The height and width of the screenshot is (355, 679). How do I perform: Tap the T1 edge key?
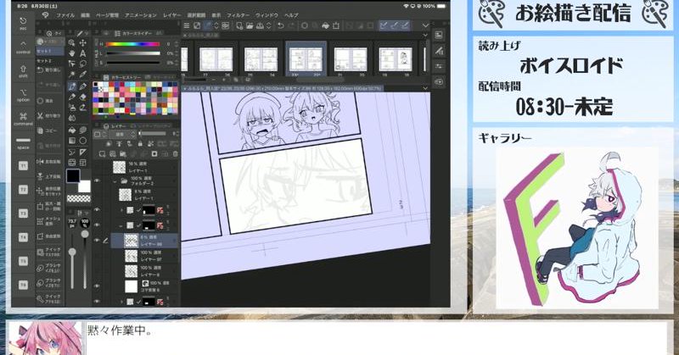point(23,166)
